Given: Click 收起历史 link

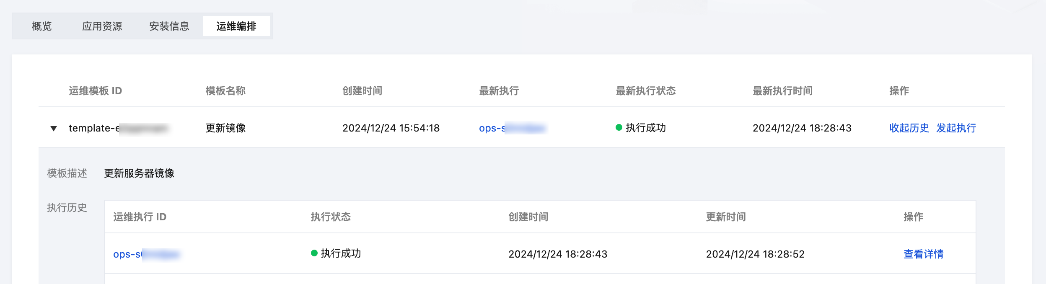Looking at the screenshot, I should pyautogui.click(x=909, y=128).
